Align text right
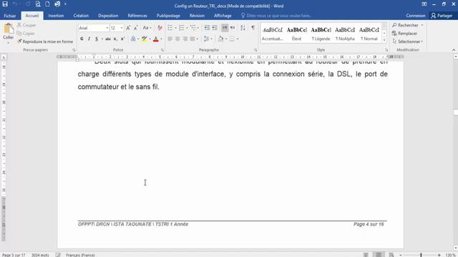Screen dimensions: 458x257 [185, 39]
